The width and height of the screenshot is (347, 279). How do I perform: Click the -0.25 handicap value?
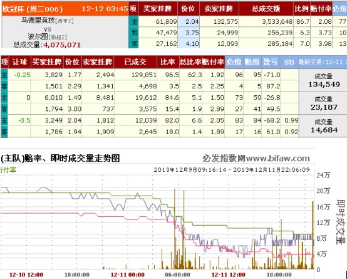tap(22, 75)
